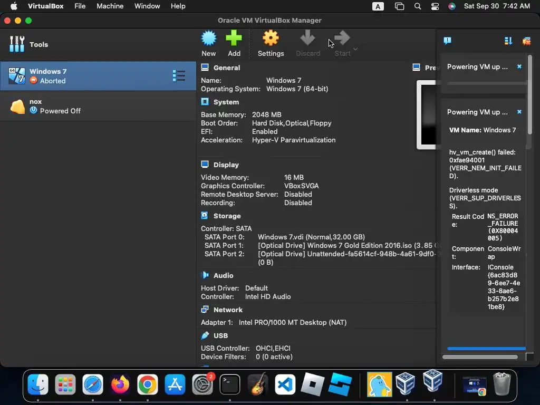Click the blue progress bar under error details
Screen dimensions: 540x405
pos(486,349)
